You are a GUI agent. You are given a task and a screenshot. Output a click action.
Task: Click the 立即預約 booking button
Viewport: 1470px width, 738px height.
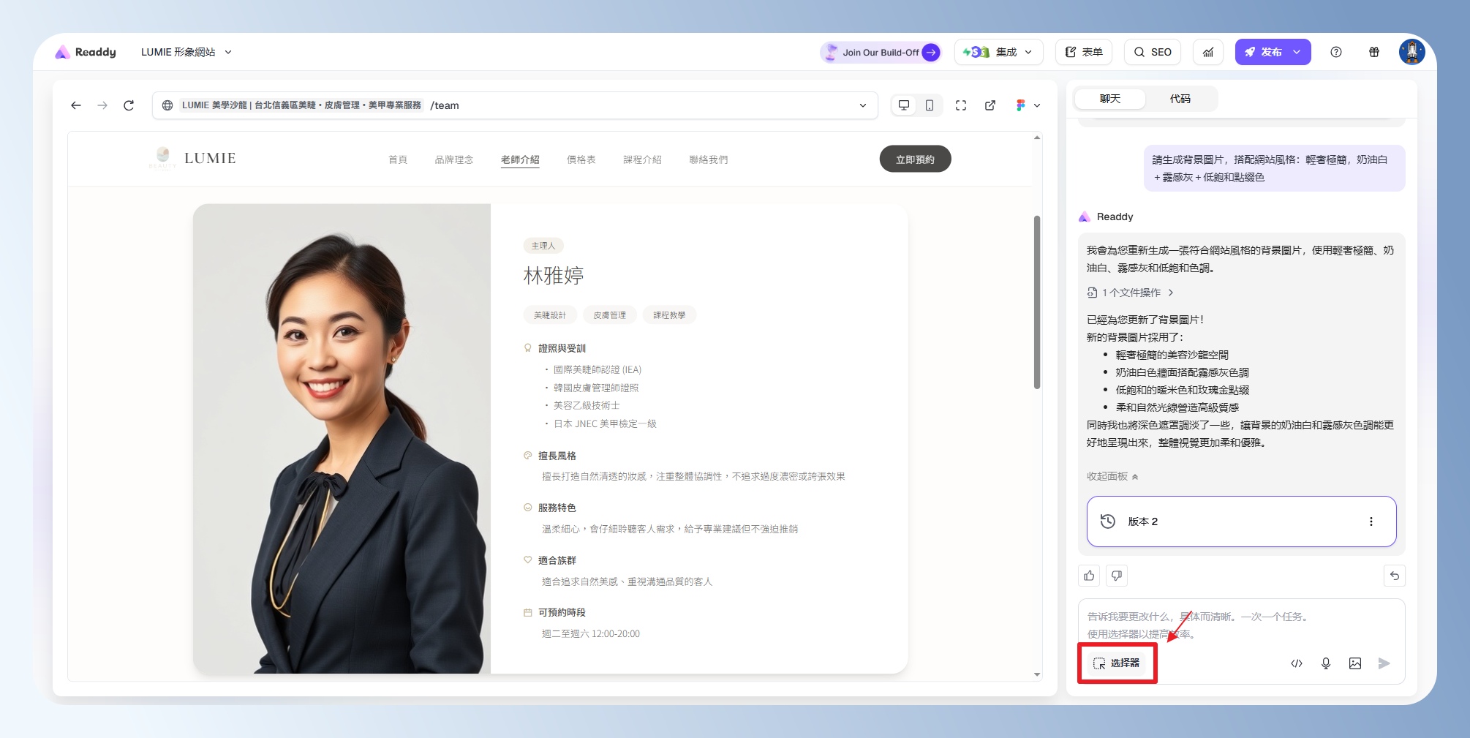[915, 159]
